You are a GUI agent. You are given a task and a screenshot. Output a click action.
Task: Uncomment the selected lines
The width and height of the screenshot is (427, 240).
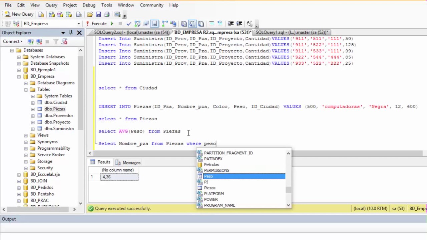(x=220, y=24)
